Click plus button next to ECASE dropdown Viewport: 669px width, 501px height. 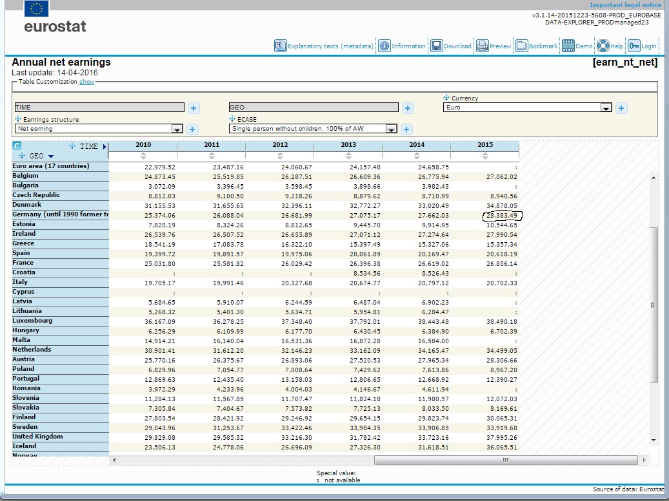(406, 129)
